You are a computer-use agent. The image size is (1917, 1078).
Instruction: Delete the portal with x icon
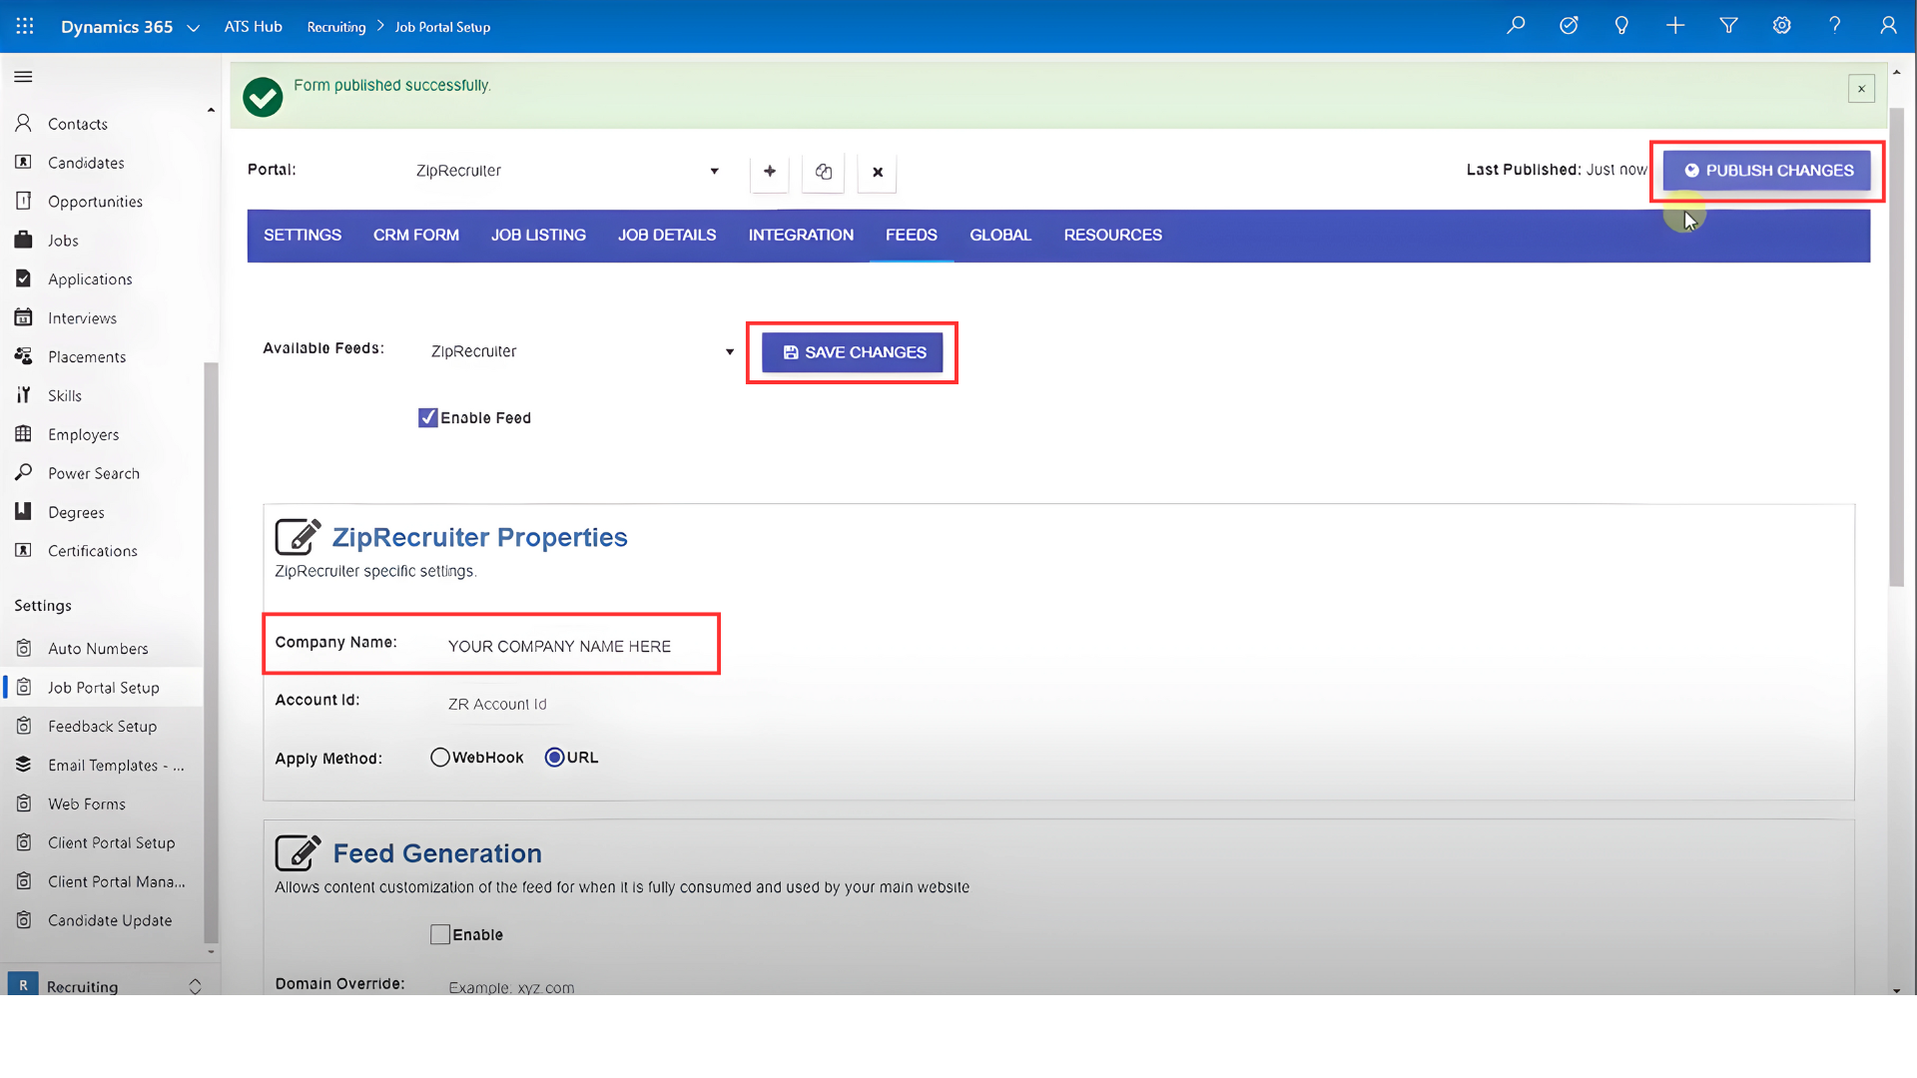[x=878, y=172]
